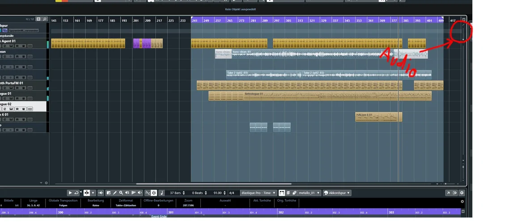This screenshot has height=223, width=513.
Task: Select the range selection tool in the editor
Action: point(109,193)
